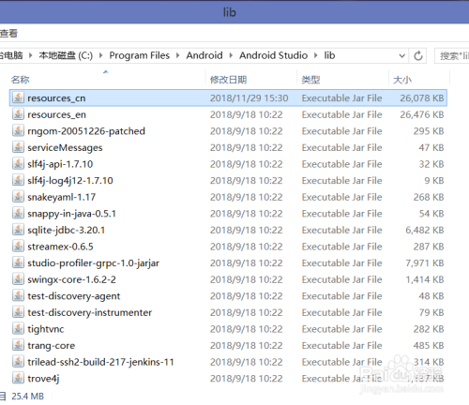469x405 pixels.
Task: Click the swingx-core-1.6.2-2 jar icon
Action: pos(18,279)
